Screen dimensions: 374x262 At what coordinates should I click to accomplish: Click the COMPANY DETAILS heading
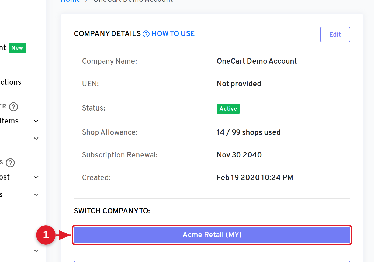pyautogui.click(x=108, y=34)
